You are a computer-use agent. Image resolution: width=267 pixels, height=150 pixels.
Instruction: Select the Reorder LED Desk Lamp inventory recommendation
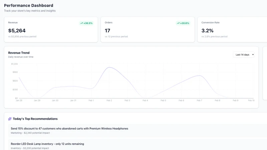point(138,145)
